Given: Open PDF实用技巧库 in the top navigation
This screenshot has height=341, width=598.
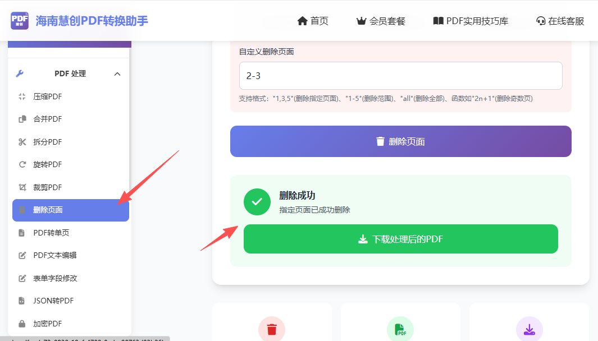Looking at the screenshot, I should (471, 21).
